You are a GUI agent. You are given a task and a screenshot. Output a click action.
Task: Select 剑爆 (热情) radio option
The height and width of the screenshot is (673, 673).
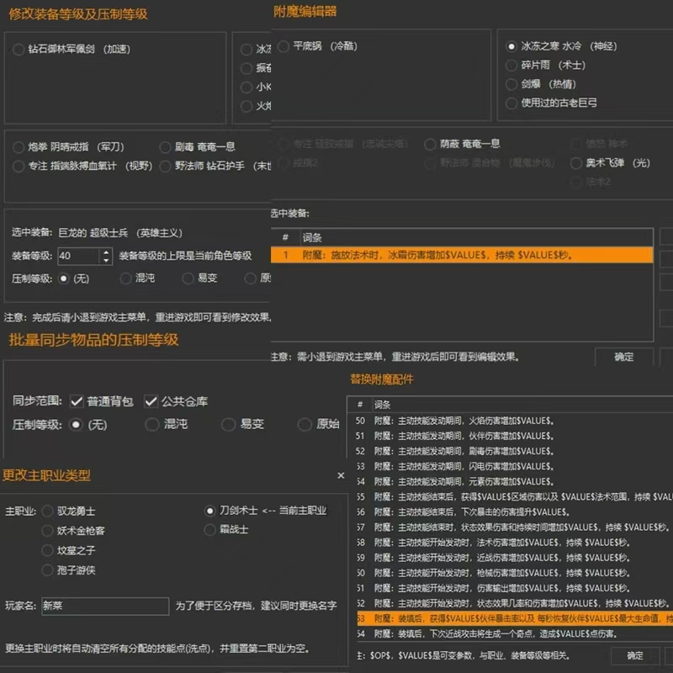[x=511, y=84]
